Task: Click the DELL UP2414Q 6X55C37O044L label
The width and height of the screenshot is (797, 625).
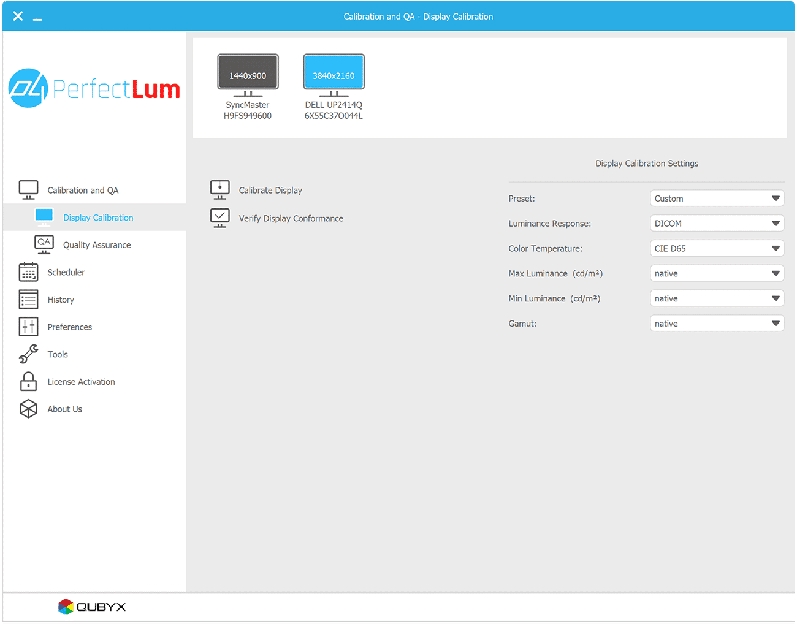Action: click(x=334, y=110)
